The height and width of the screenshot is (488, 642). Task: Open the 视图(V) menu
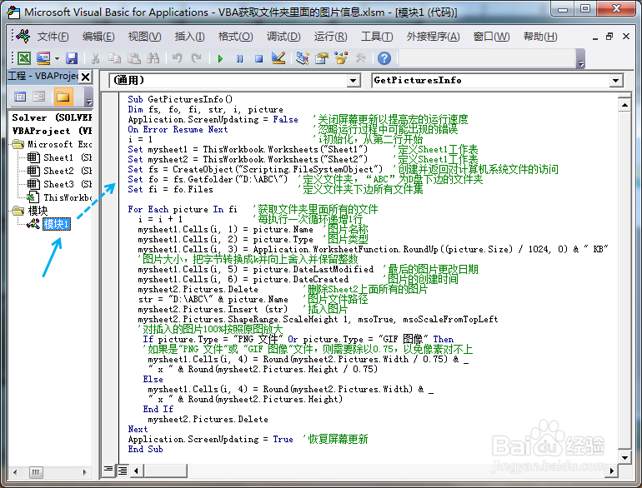pyautogui.click(x=144, y=37)
